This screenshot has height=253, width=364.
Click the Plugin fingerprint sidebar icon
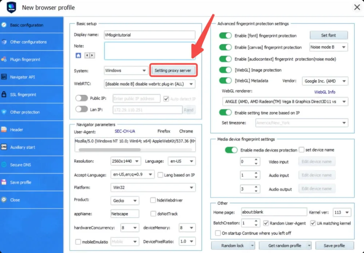pyautogui.click(x=4, y=59)
